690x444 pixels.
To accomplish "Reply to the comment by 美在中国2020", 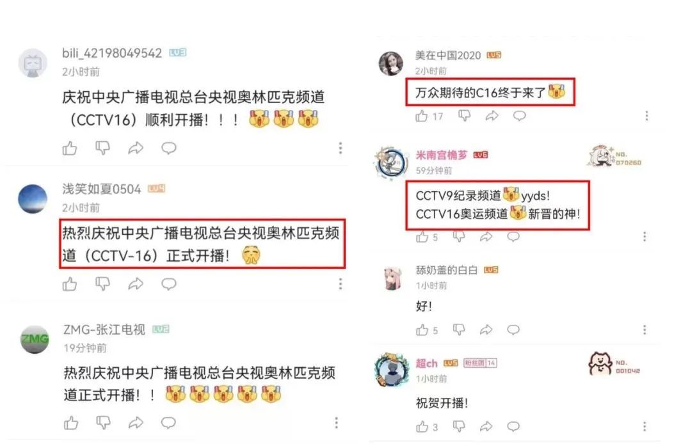I will click(519, 116).
